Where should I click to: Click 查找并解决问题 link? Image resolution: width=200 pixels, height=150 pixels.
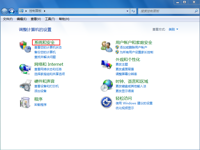45,57
